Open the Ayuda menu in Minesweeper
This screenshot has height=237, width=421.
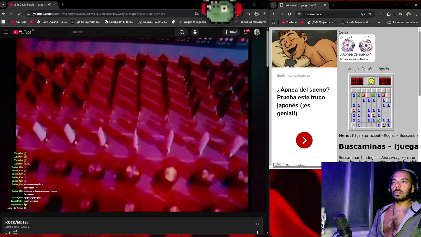(x=384, y=69)
